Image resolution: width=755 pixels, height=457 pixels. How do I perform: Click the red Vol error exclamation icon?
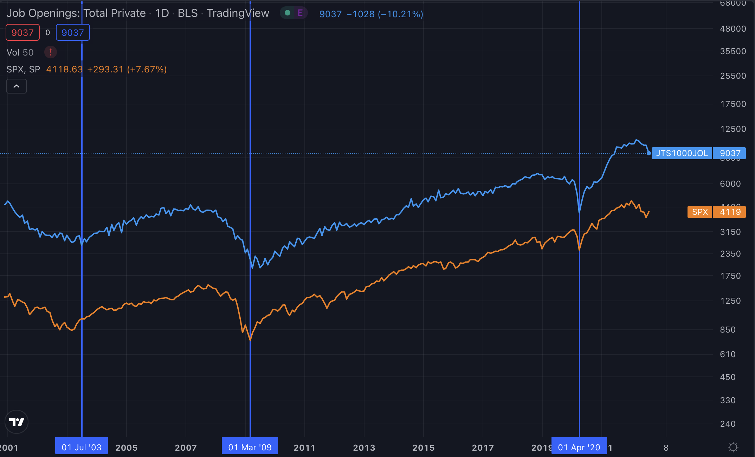click(x=51, y=52)
